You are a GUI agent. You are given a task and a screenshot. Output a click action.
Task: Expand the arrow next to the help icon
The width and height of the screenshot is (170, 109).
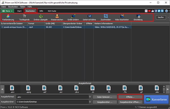(x=169, y=11)
